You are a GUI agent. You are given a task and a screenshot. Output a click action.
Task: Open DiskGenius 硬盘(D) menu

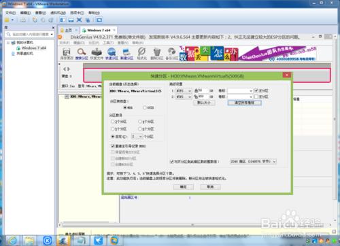pos(79,43)
